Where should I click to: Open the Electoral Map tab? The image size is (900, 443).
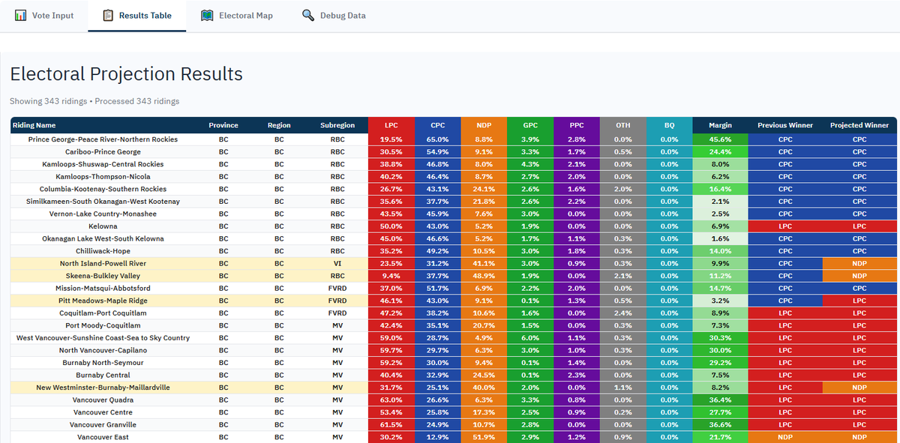[237, 16]
